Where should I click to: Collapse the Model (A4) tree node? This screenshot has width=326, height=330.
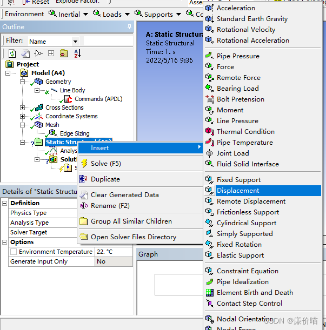(8, 73)
